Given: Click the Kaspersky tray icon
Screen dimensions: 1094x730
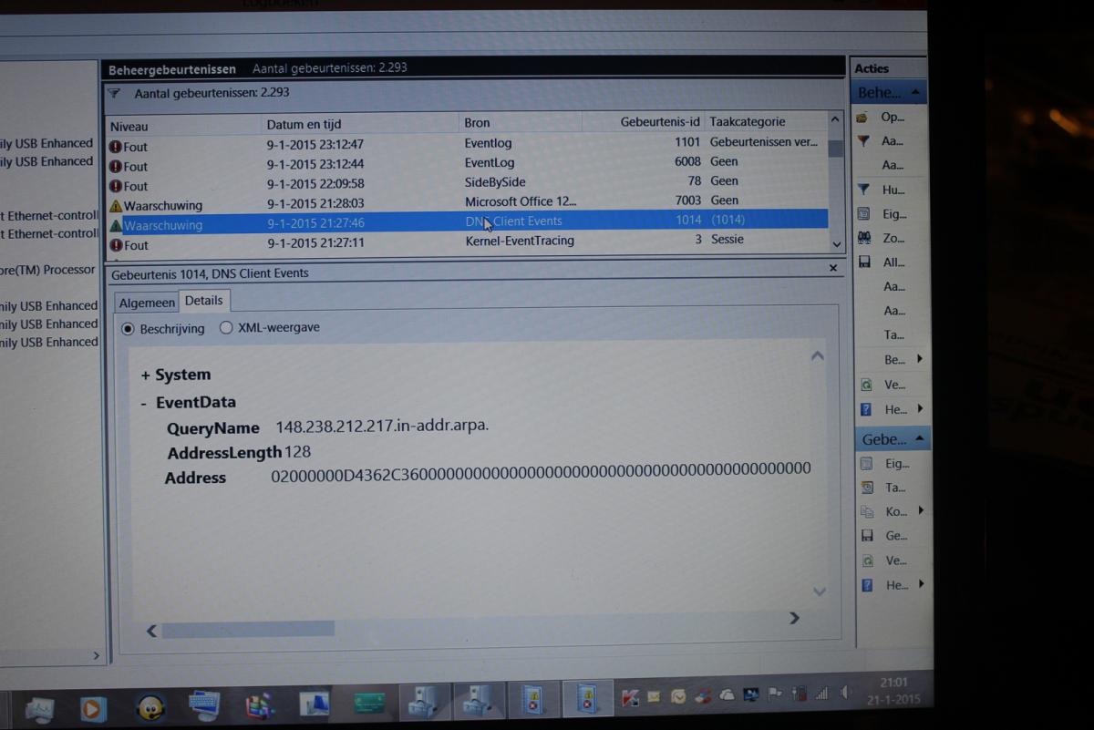Looking at the screenshot, I should pos(630,697).
